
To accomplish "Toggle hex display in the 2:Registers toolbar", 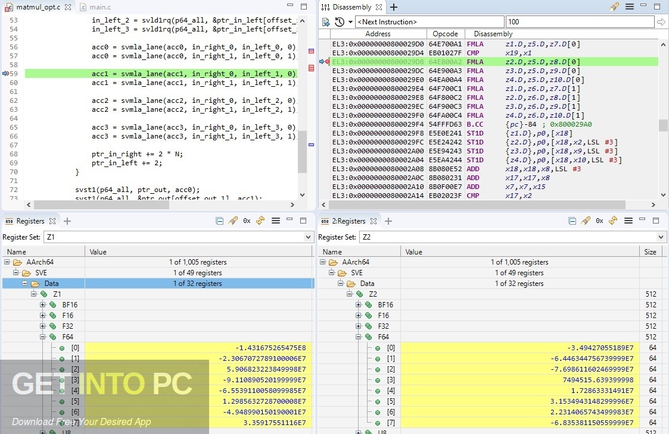I will (x=599, y=220).
